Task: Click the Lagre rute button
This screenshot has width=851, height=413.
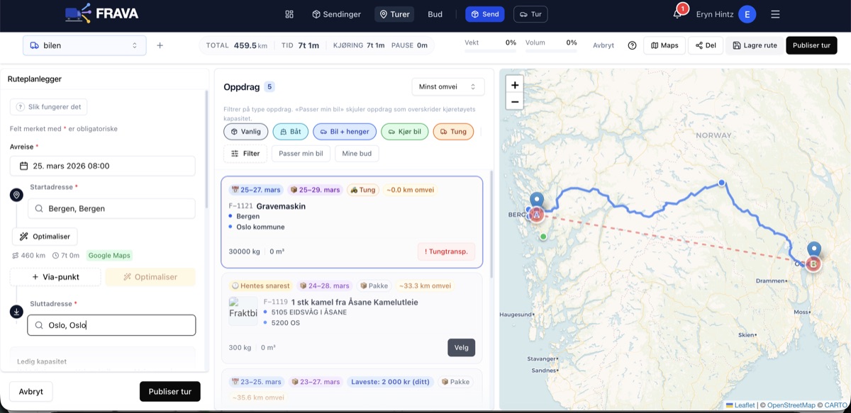Action: pos(755,45)
